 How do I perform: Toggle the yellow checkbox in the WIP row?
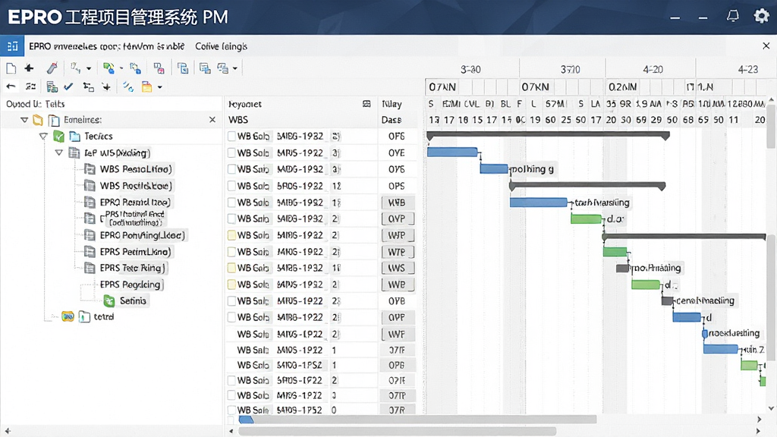point(231,235)
